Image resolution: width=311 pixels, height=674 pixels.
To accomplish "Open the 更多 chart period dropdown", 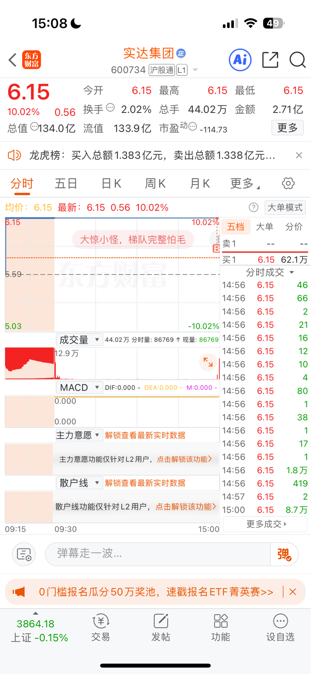I will 245,184.
